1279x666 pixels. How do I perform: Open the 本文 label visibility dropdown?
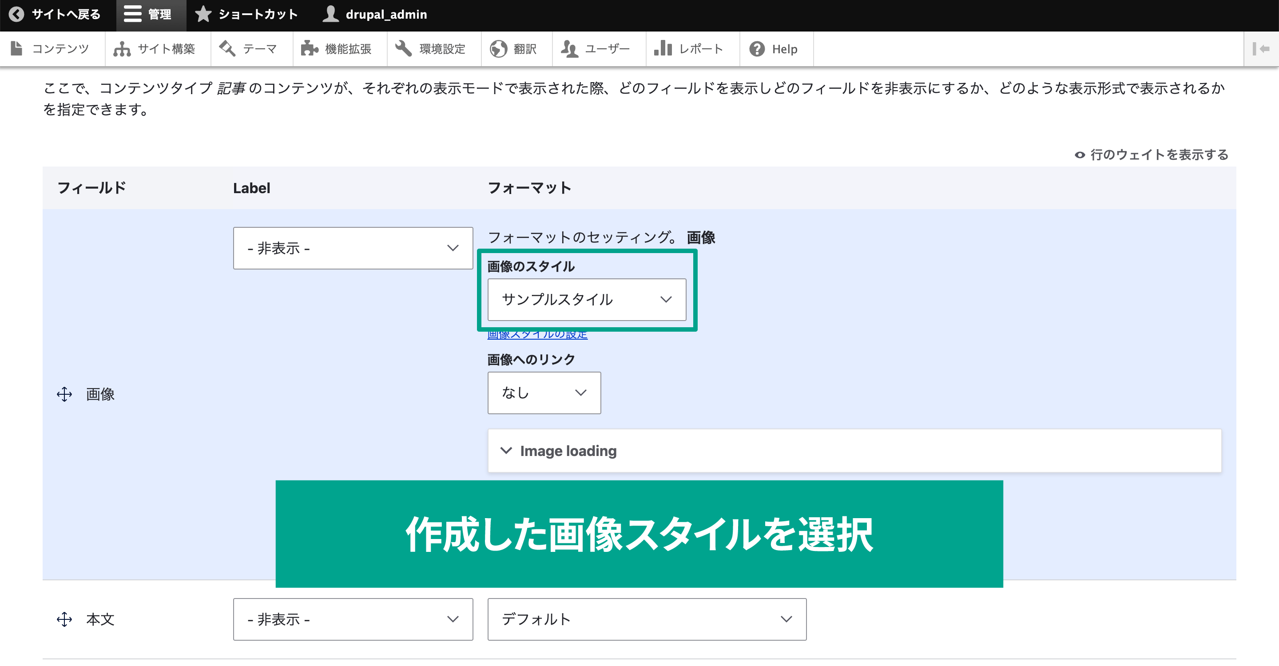pos(353,619)
